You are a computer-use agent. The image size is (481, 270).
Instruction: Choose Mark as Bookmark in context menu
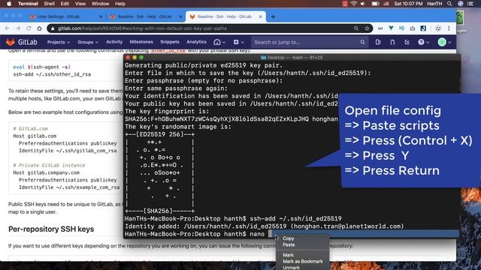(x=302, y=261)
